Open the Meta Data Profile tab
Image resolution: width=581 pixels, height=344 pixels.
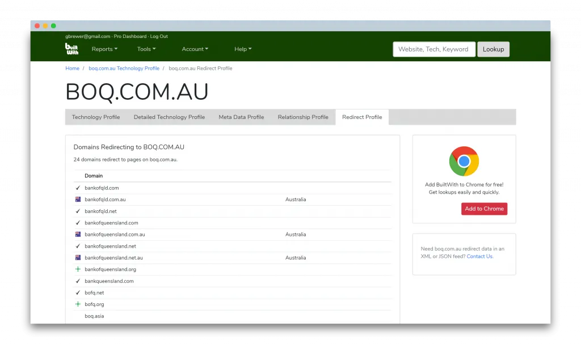(x=241, y=117)
